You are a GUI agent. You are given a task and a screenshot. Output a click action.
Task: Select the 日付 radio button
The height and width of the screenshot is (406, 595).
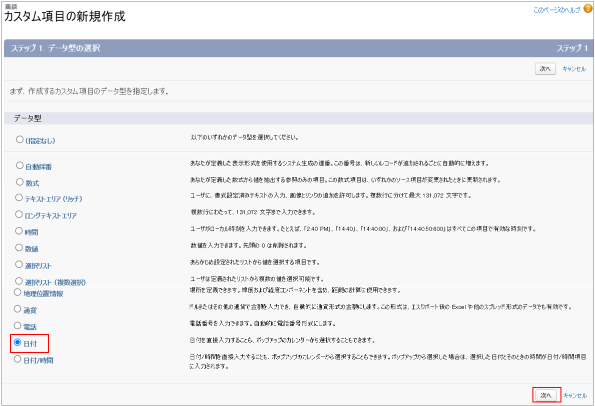(18, 342)
